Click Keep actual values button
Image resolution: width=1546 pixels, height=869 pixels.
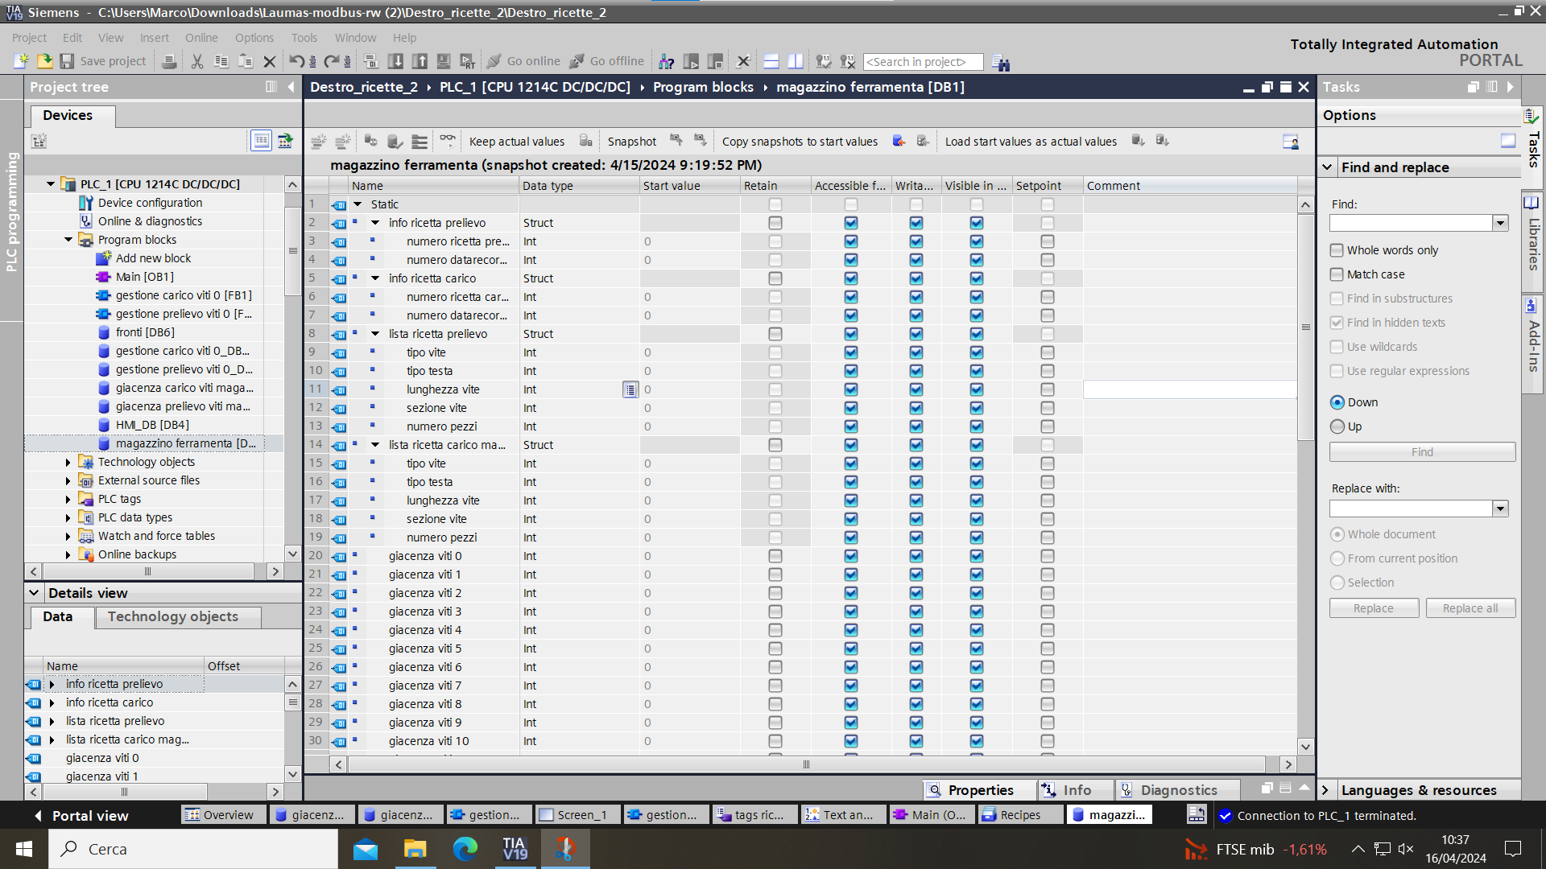[516, 142]
